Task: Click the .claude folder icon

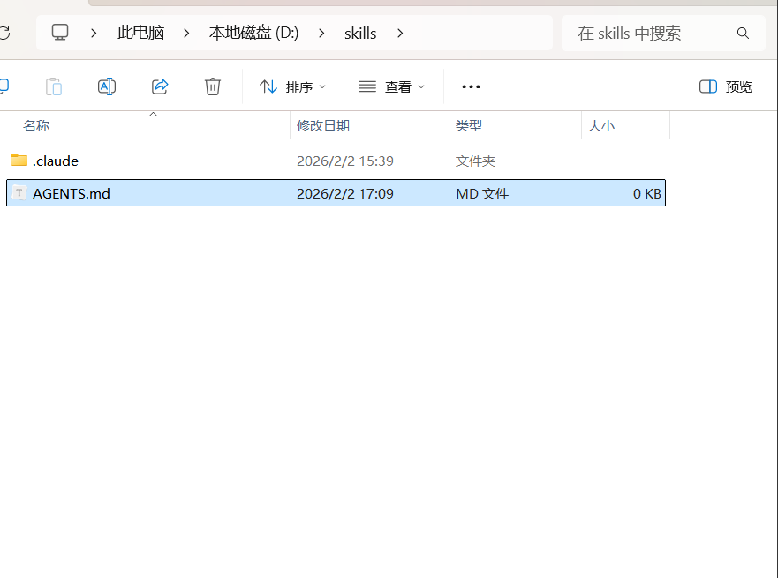Action: pos(19,160)
